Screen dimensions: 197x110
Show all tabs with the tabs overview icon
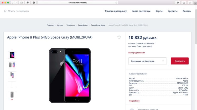(190, 3)
